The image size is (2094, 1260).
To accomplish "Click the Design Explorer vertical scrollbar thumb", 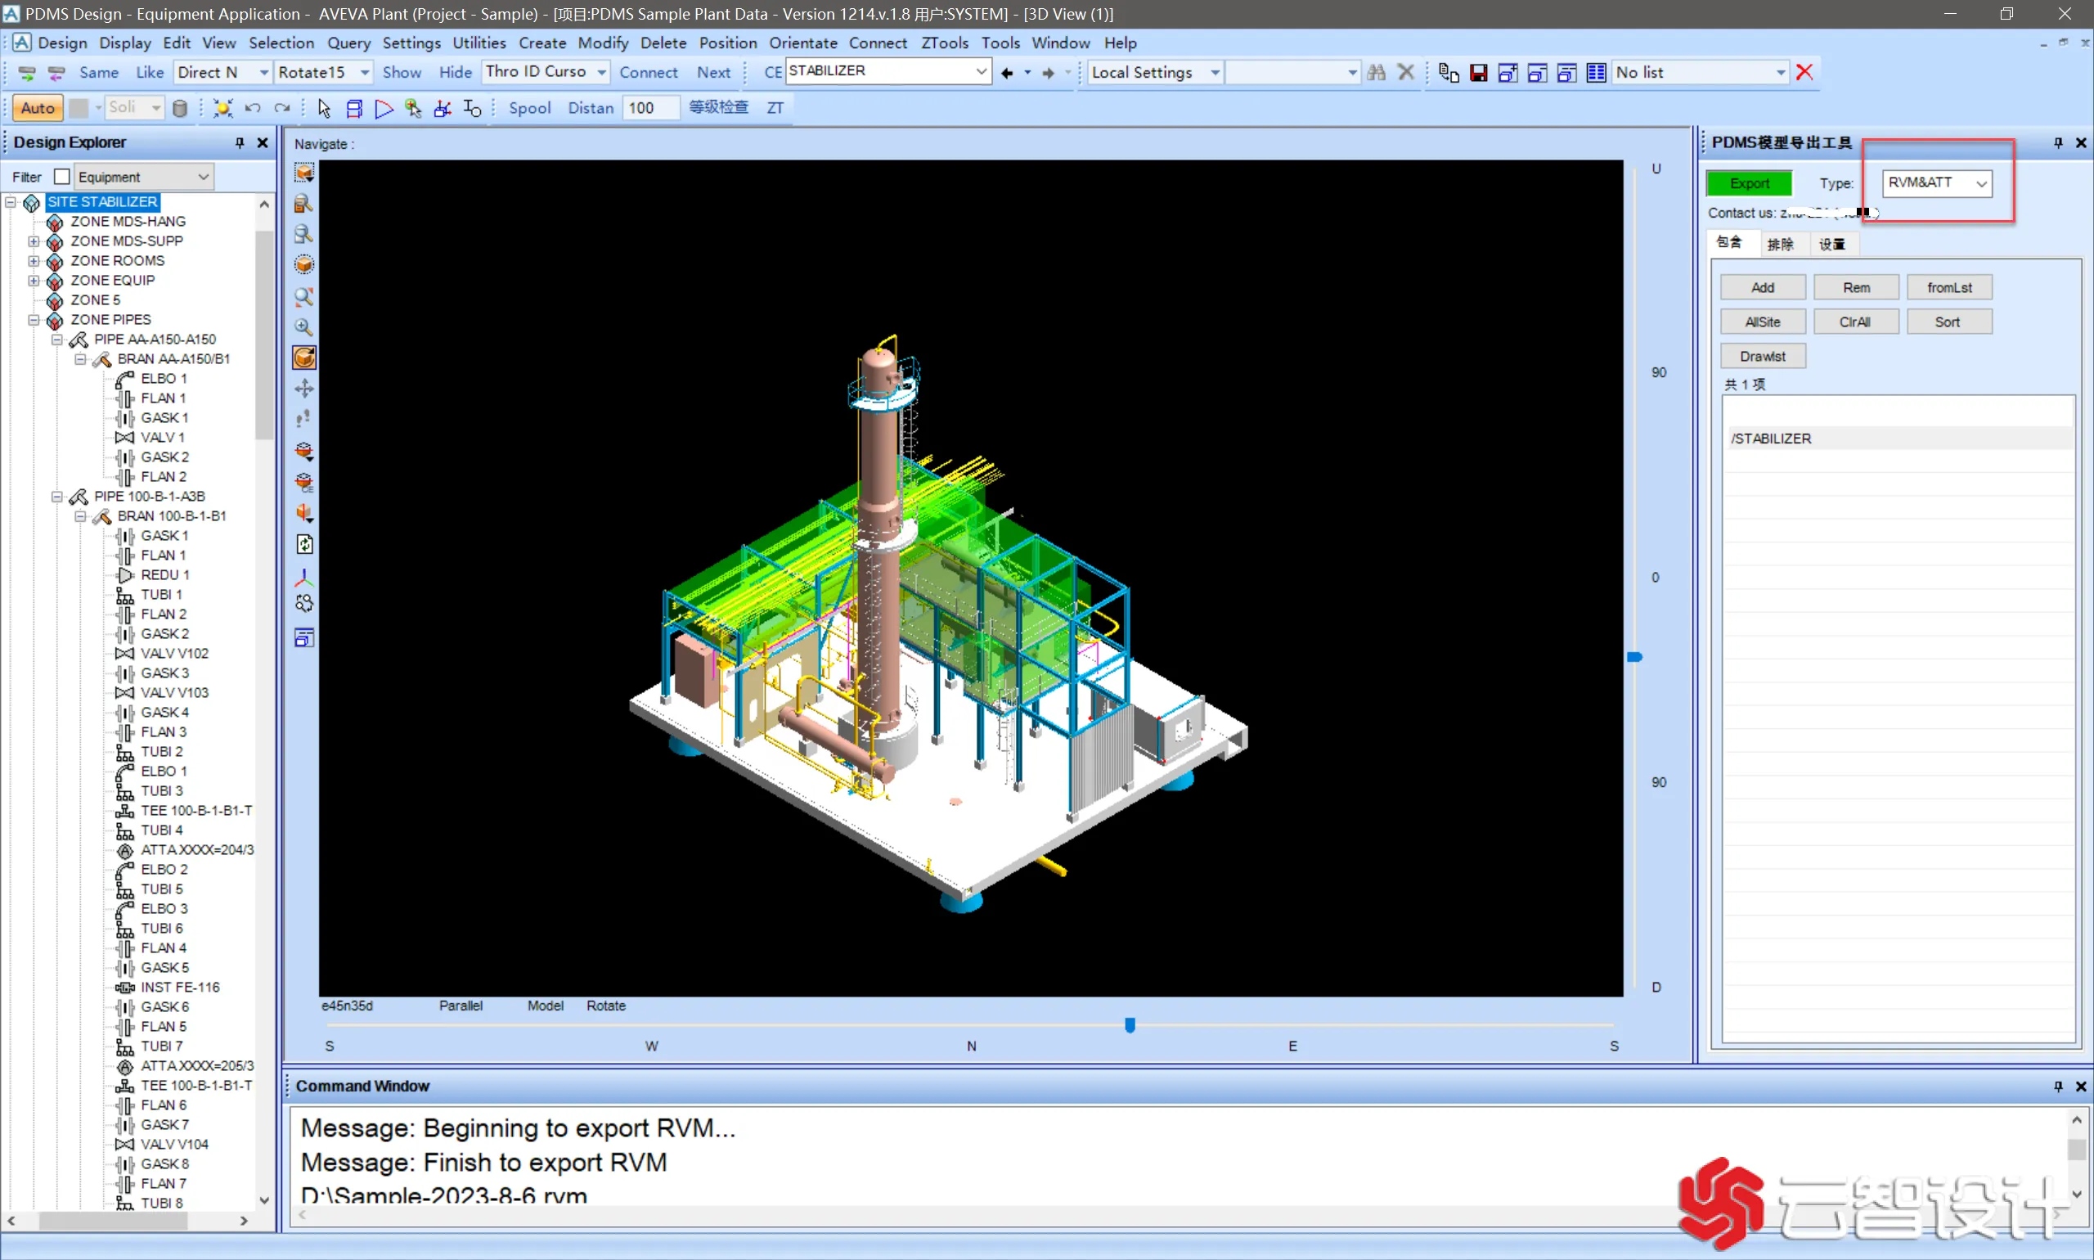I will coord(264,334).
